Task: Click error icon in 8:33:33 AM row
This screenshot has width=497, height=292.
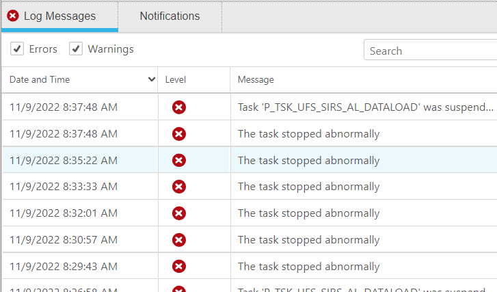Action: pyautogui.click(x=178, y=187)
